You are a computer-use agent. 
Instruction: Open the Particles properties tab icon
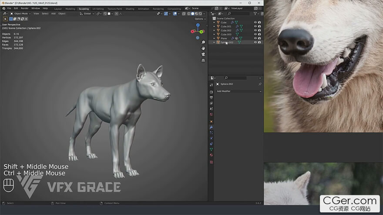(211, 132)
